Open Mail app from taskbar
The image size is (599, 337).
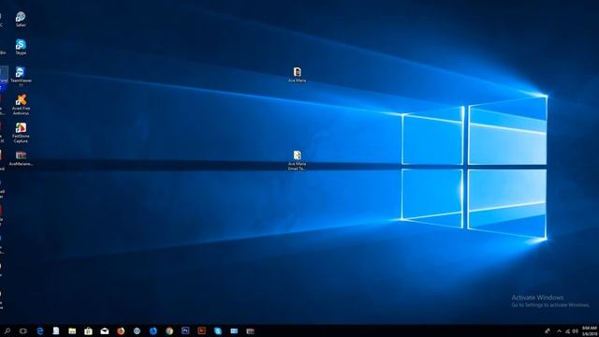tap(104, 330)
